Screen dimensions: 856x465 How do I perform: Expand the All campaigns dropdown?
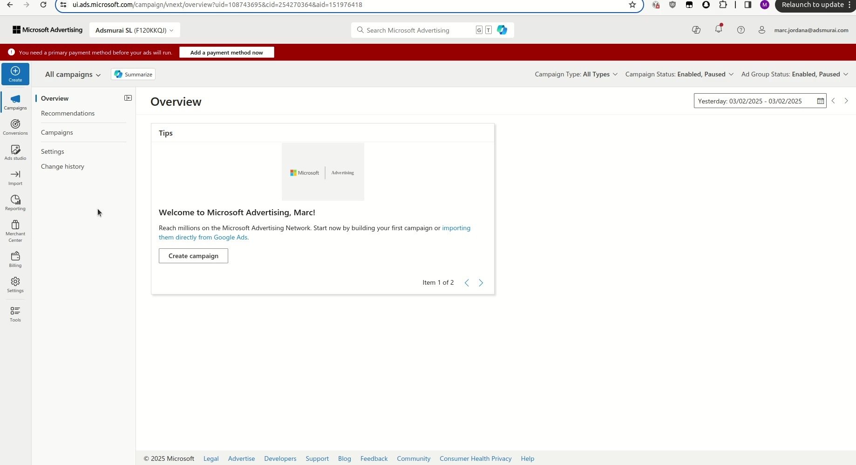coord(73,75)
